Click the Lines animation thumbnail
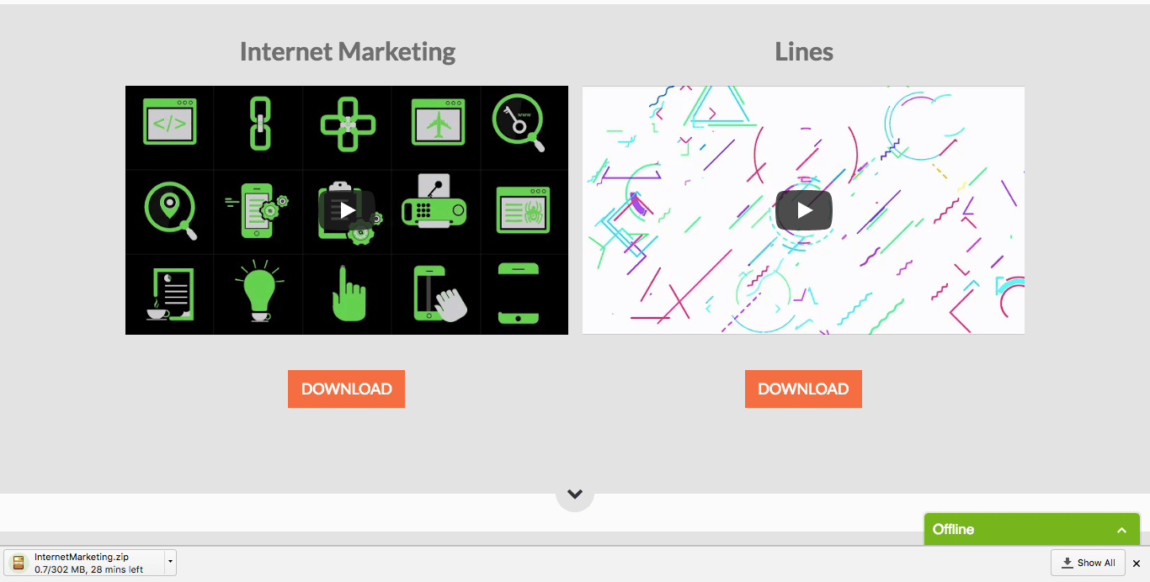Viewport: 1150px width, 582px height. point(803,210)
